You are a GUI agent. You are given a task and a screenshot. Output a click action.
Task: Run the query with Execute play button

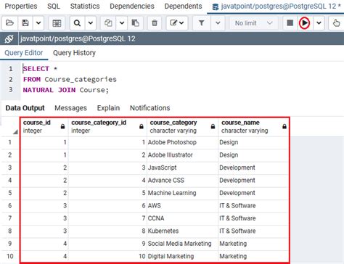coord(305,23)
